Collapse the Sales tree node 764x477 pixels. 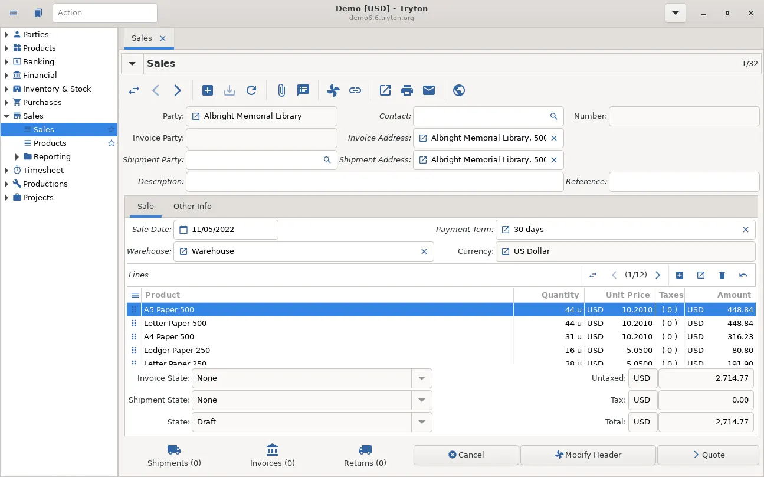click(x=6, y=116)
